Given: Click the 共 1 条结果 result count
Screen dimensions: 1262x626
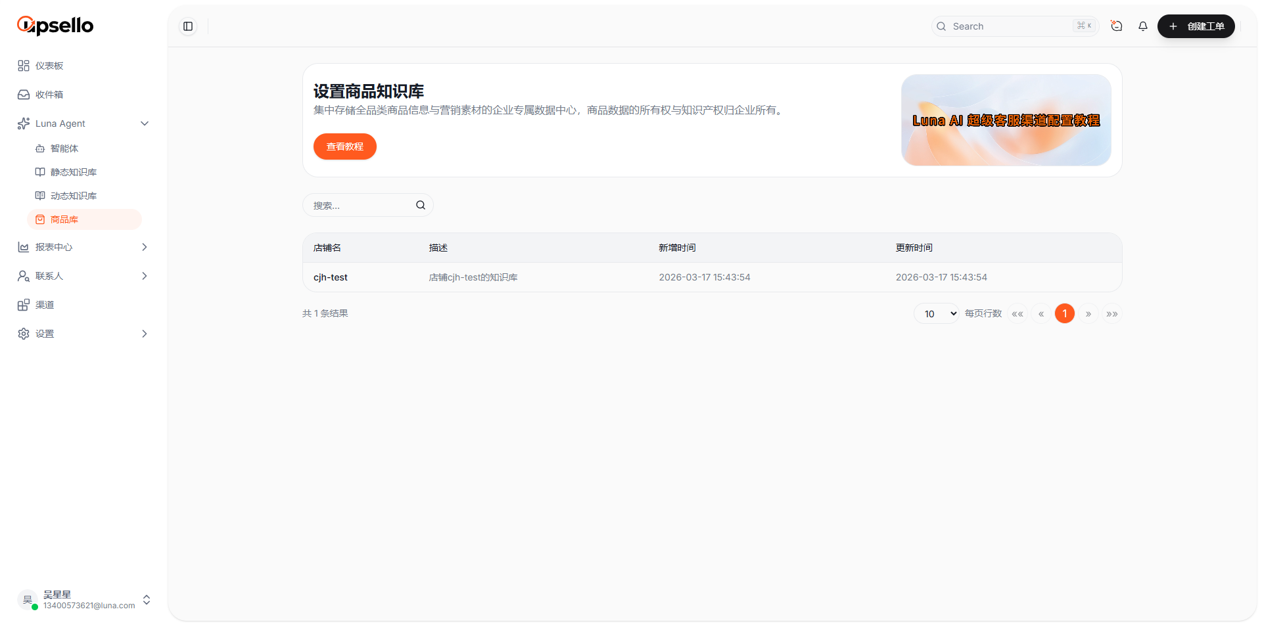Looking at the screenshot, I should (x=325, y=313).
